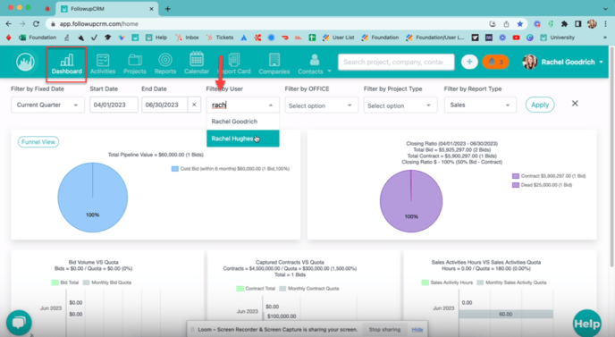The width and height of the screenshot is (615, 337).
Task: Open the Reports target icon
Action: (x=165, y=60)
